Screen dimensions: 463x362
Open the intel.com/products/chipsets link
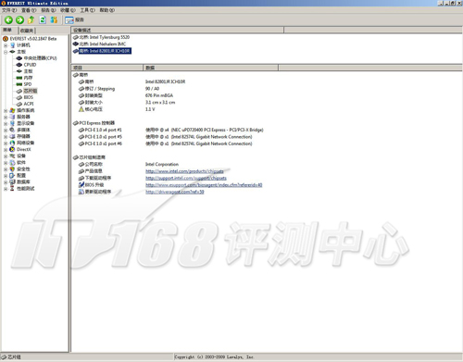(184, 171)
